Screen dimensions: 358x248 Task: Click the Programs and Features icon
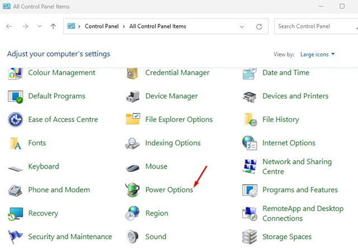[x=249, y=190]
